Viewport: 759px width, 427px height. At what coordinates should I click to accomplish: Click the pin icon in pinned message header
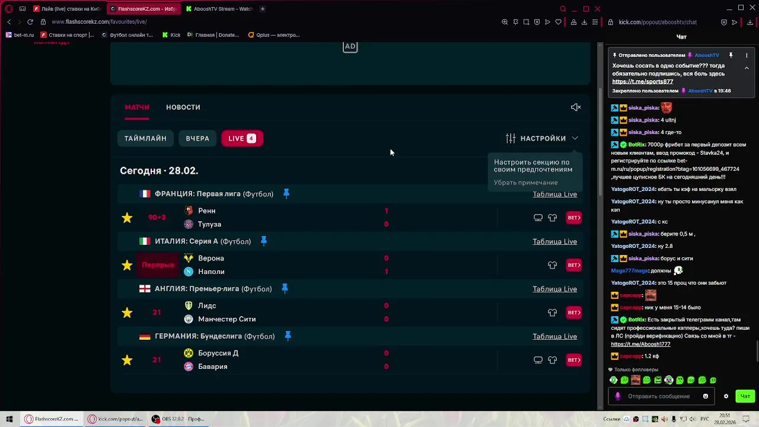pyautogui.click(x=731, y=55)
